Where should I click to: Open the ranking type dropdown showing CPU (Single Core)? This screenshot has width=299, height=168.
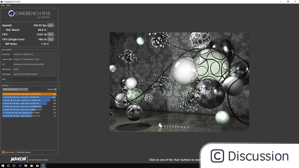(x=15, y=89)
